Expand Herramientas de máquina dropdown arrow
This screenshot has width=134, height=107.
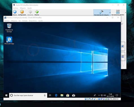[x=110, y=13]
